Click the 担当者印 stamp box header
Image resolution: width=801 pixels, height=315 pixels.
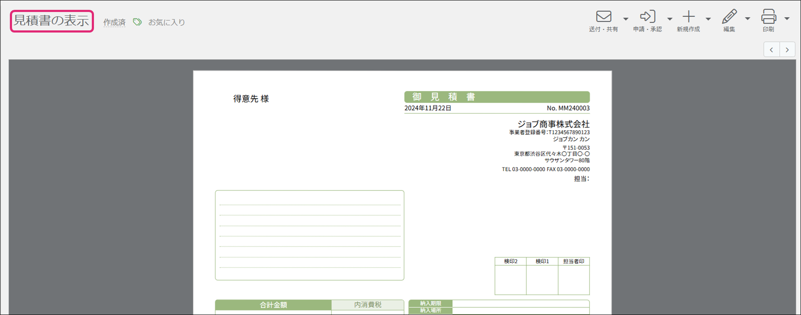[574, 261]
